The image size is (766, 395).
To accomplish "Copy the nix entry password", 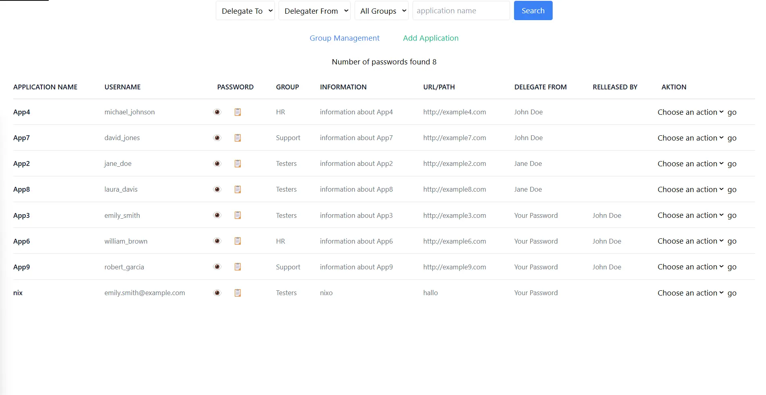I will (x=238, y=293).
